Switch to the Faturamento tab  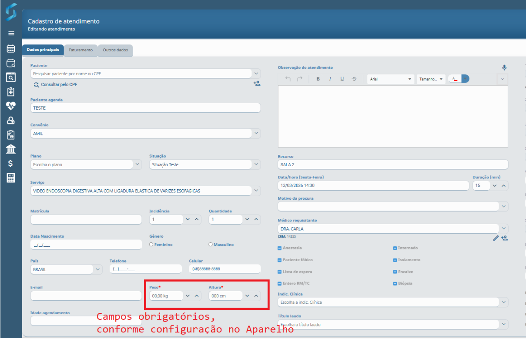[x=81, y=50]
